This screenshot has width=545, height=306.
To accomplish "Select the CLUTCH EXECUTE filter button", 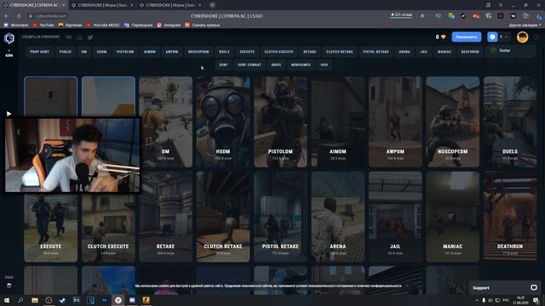I will pyautogui.click(x=278, y=52).
